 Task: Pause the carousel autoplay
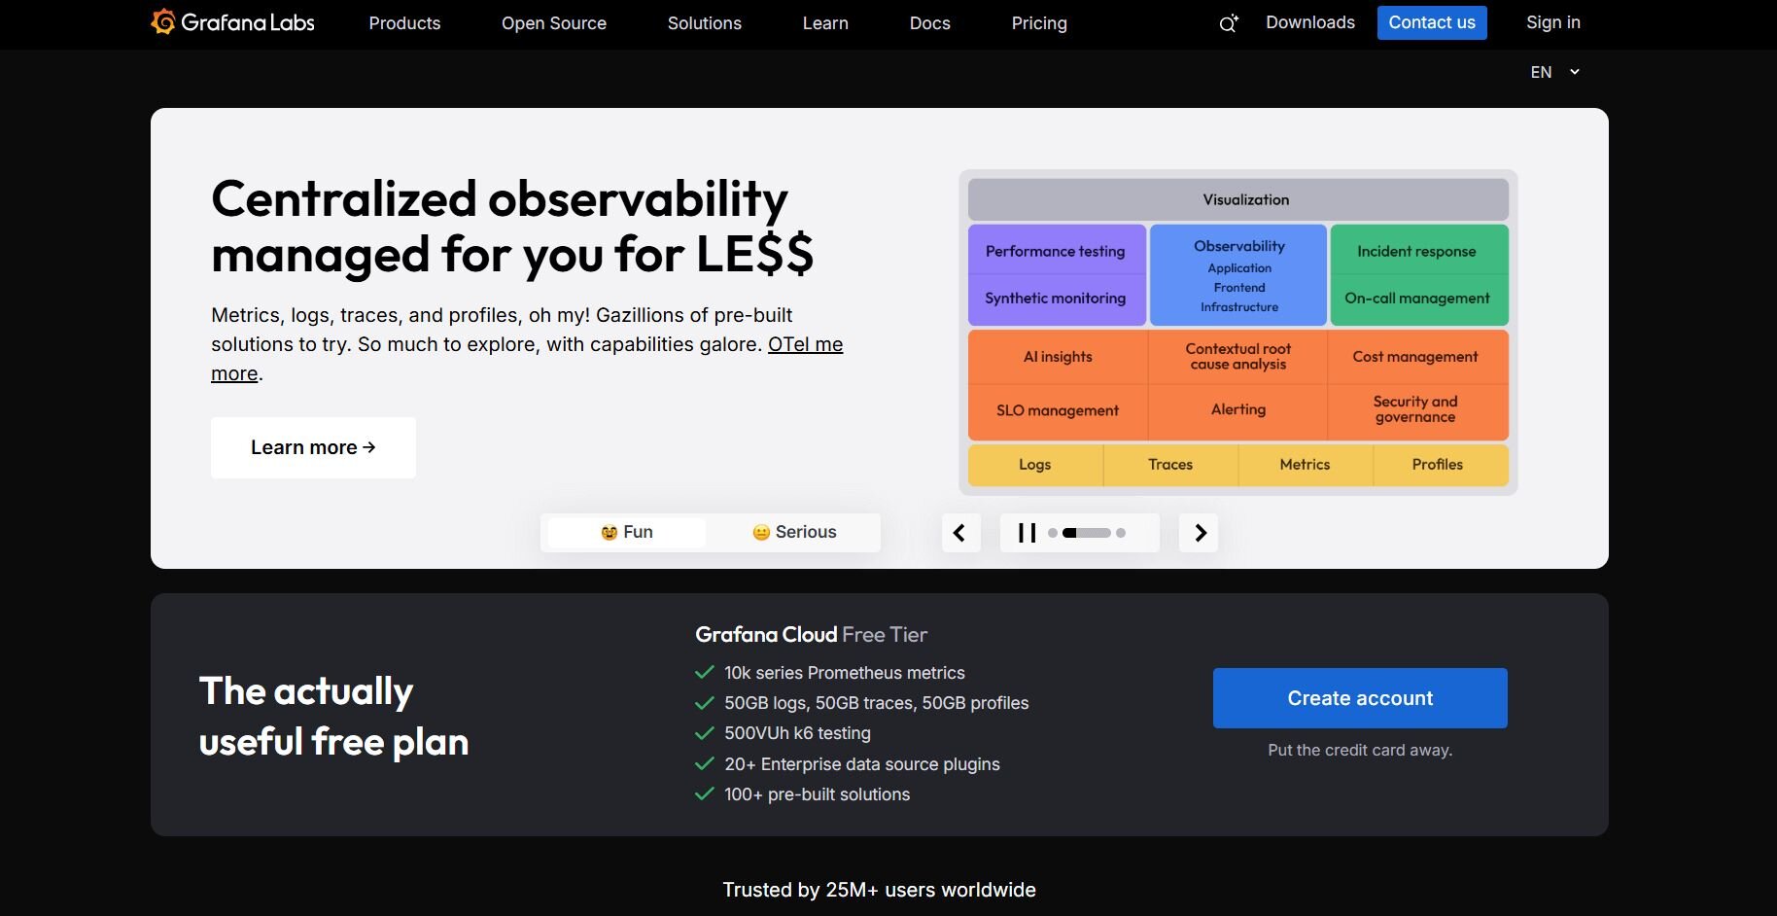[x=1027, y=533]
